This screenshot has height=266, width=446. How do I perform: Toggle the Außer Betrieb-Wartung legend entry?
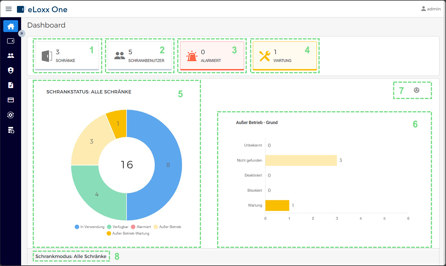[x=128, y=233]
